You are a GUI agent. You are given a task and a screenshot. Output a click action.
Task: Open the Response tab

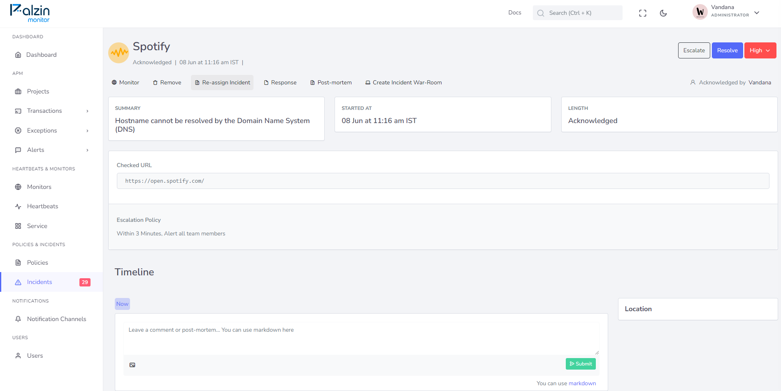point(280,82)
